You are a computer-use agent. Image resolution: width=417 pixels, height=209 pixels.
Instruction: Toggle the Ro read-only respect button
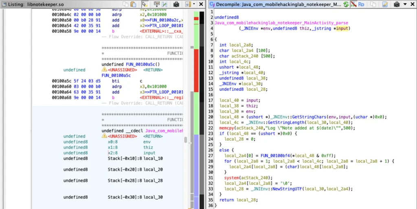[x=361, y=4]
